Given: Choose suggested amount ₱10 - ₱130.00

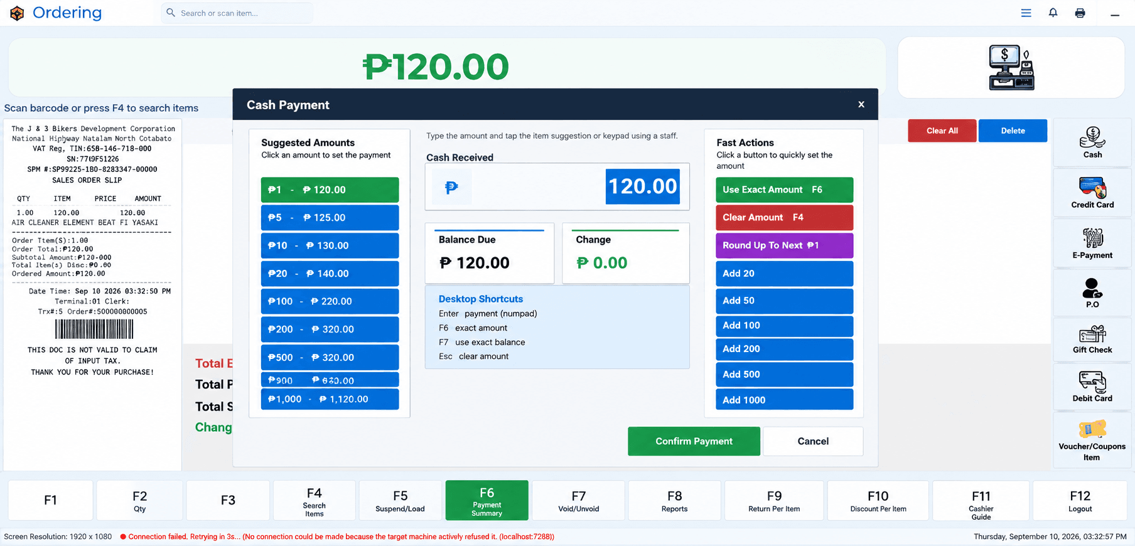Looking at the screenshot, I should click(x=330, y=245).
